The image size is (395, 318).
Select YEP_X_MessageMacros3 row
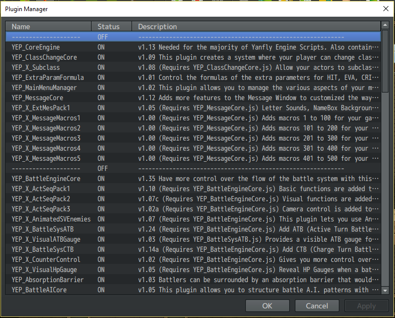click(193, 138)
